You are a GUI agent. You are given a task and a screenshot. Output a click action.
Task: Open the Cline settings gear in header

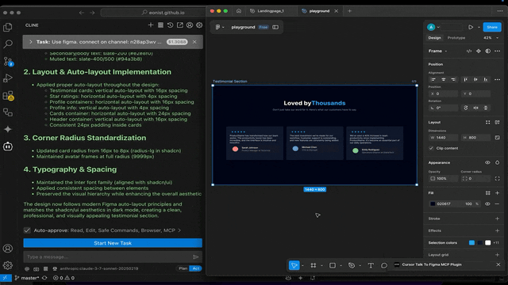coord(199,25)
